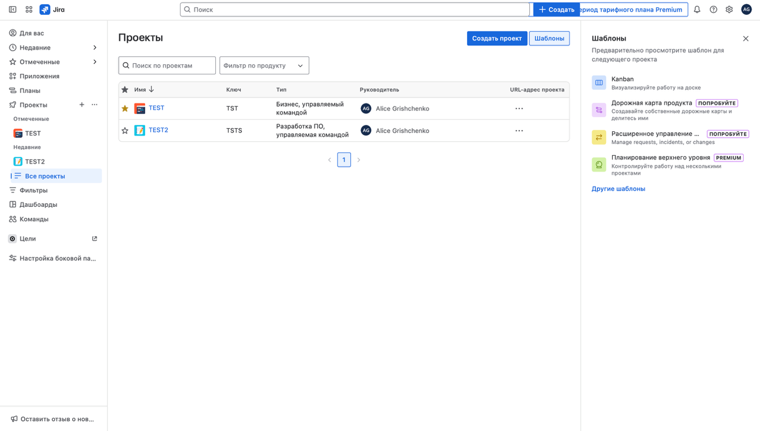Image resolution: width=760 pixels, height=431 pixels.
Task: Go to Дашбоарды in the sidebar
Action: (38, 205)
